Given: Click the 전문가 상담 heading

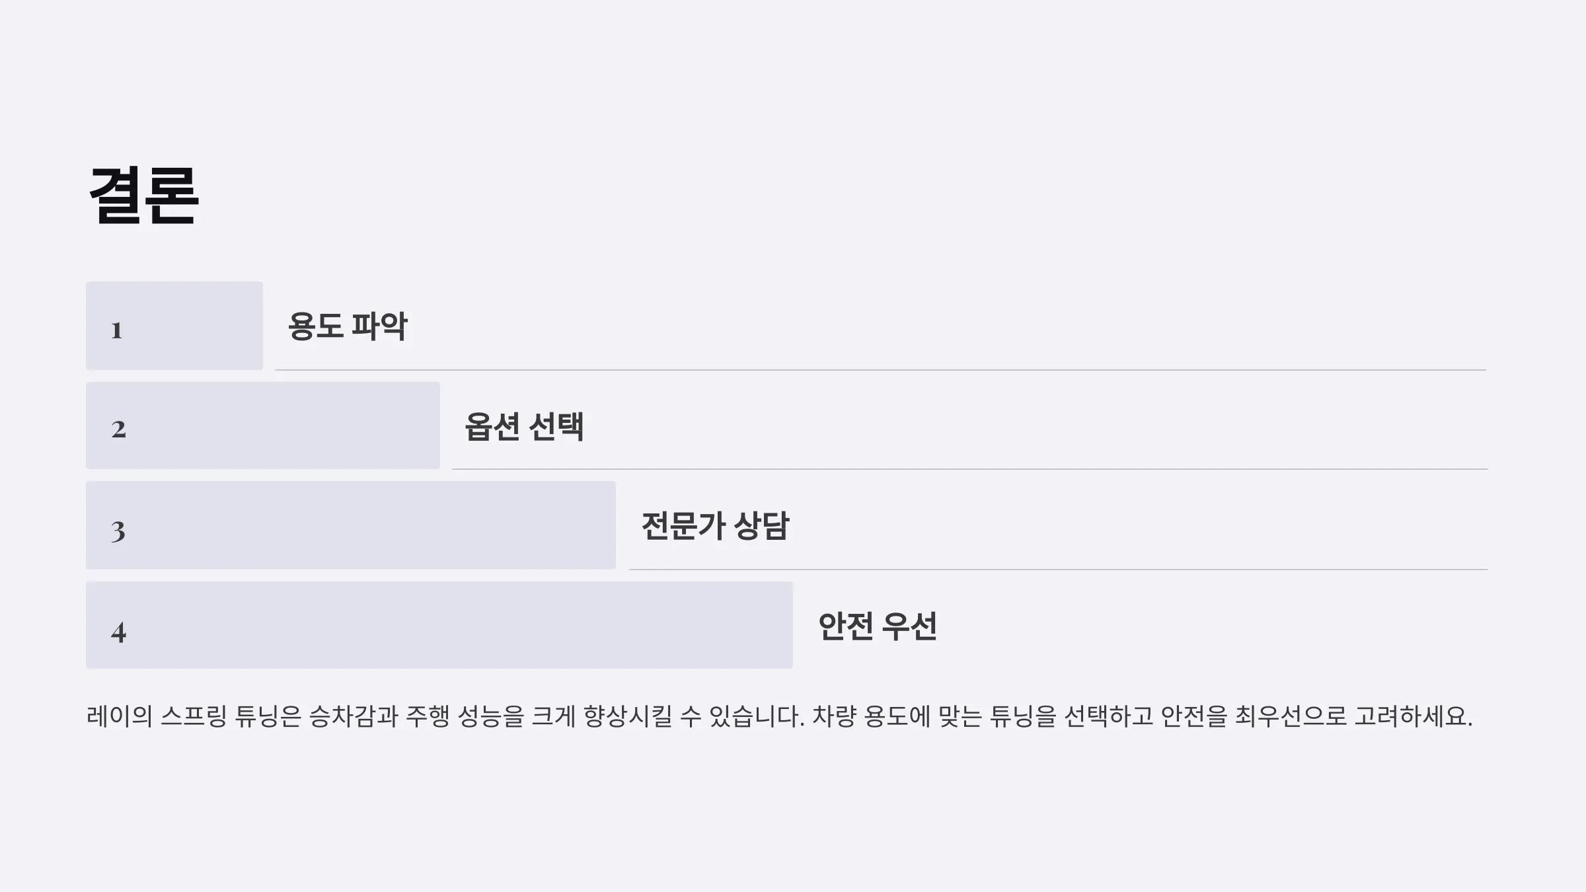Looking at the screenshot, I should point(715,526).
